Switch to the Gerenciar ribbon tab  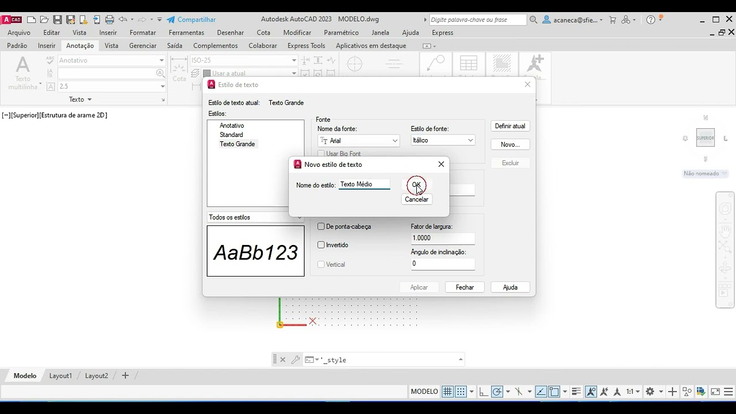point(143,45)
